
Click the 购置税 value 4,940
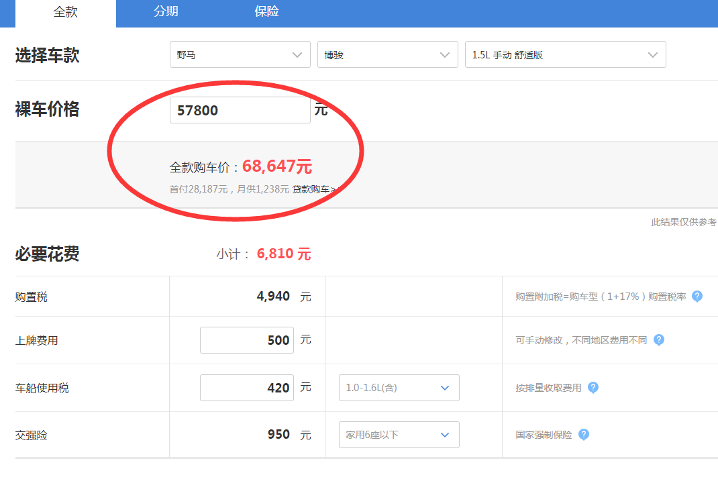coord(273,296)
